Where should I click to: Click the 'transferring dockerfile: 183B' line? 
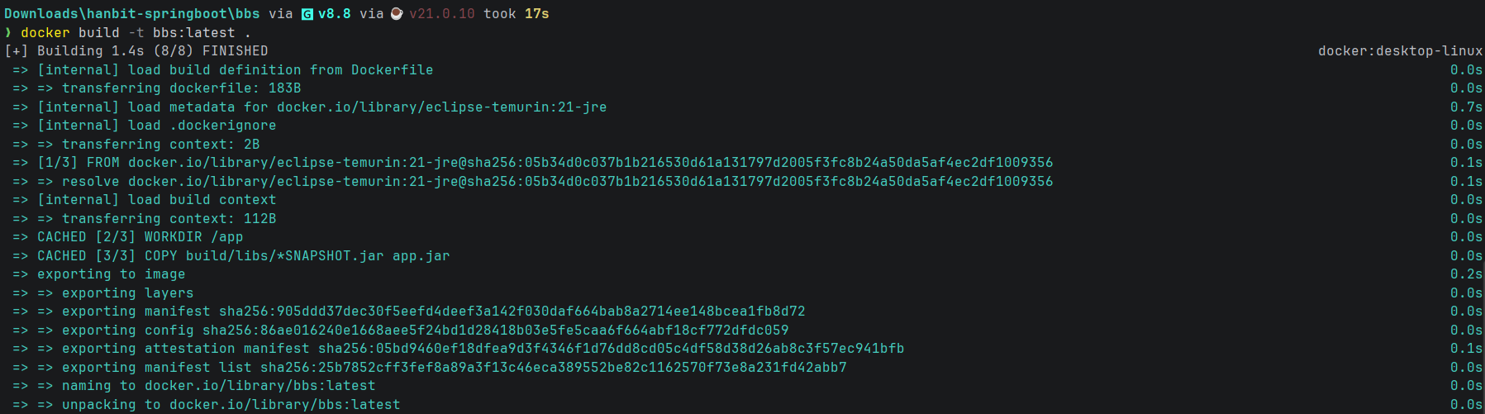(x=181, y=88)
